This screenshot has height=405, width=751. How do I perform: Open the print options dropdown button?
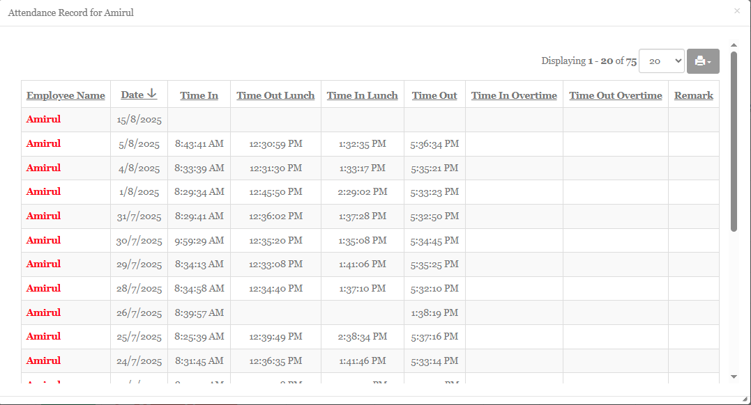point(703,61)
